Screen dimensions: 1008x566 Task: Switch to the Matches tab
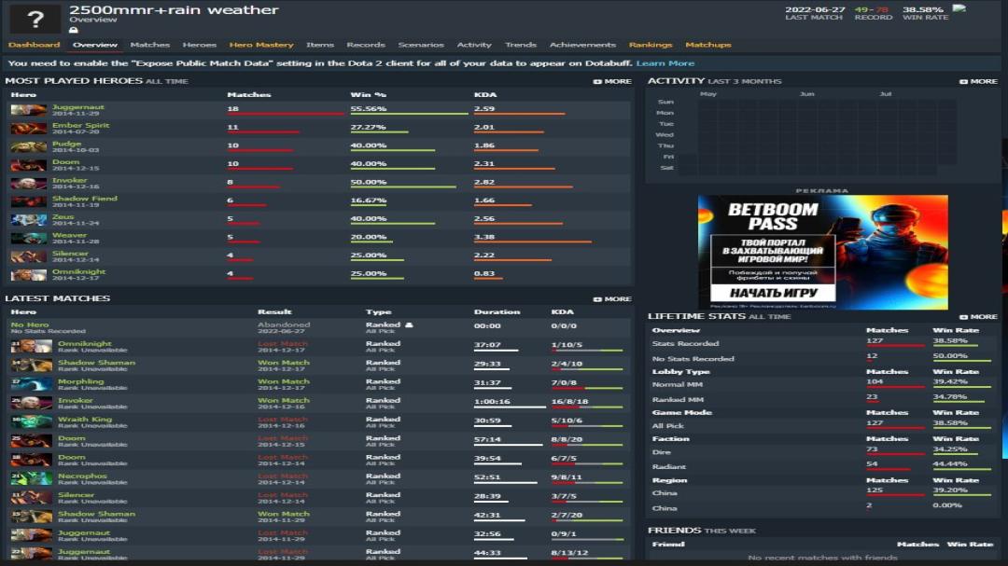tap(149, 45)
